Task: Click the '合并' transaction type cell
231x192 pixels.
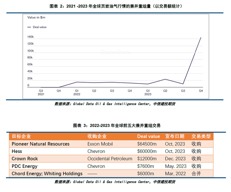Action: tap(196, 173)
